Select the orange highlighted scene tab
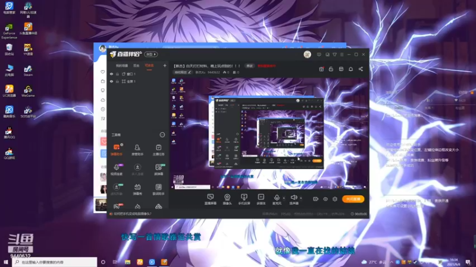 [x=149, y=65]
